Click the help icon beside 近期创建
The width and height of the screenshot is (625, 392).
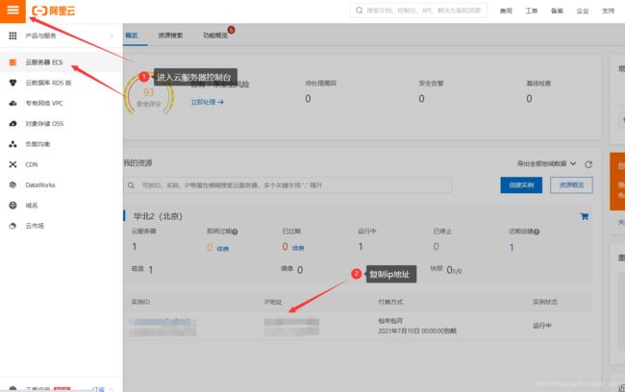[x=537, y=232]
